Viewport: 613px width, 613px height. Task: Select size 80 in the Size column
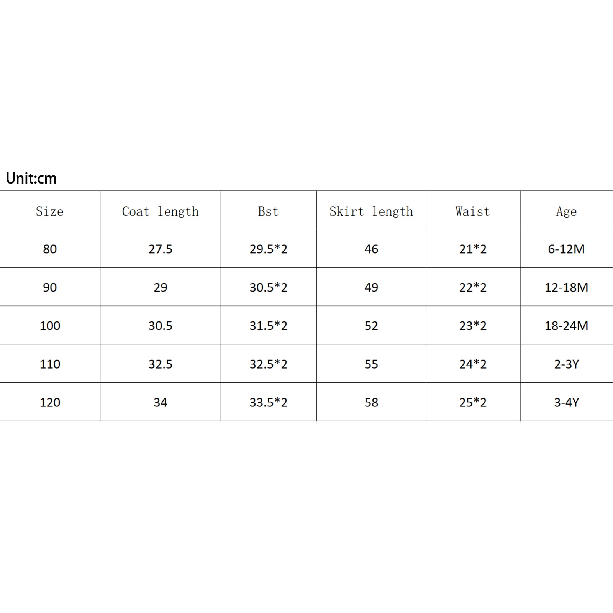[x=50, y=249]
